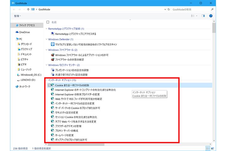Open the ピクチャ folder
Viewport: 226px width, 151px height.
click(x=23, y=59)
